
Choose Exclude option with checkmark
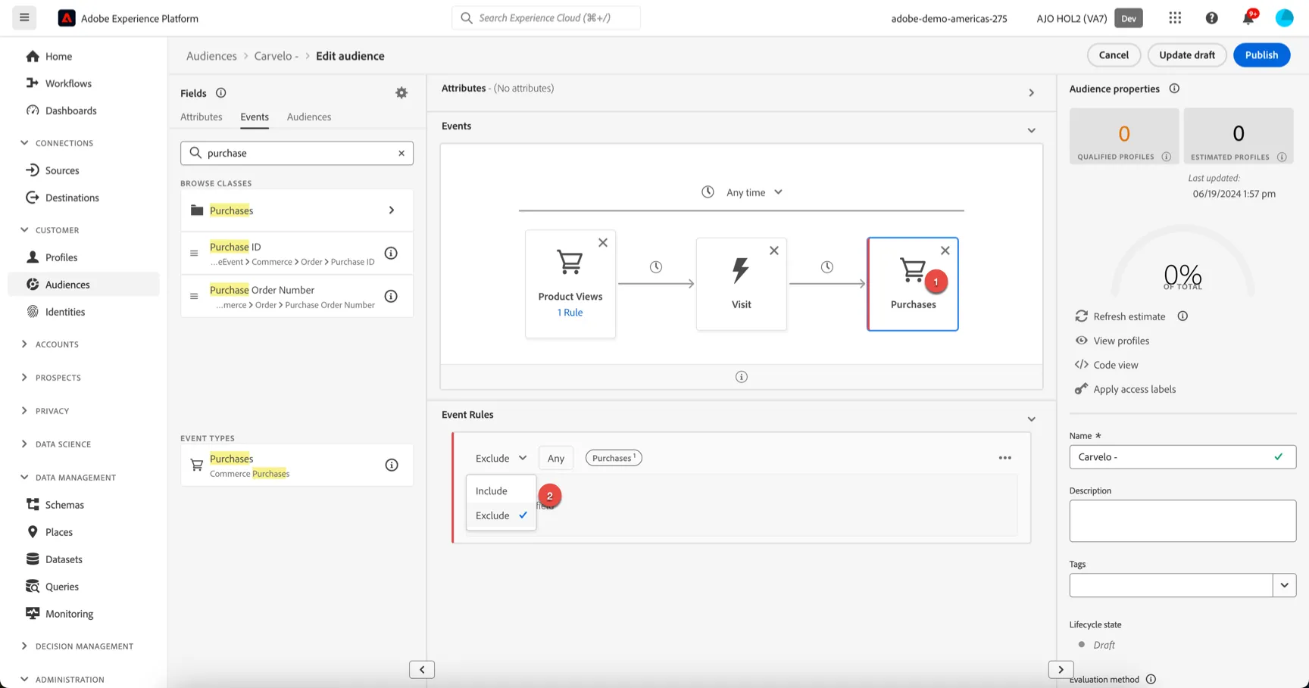(501, 515)
